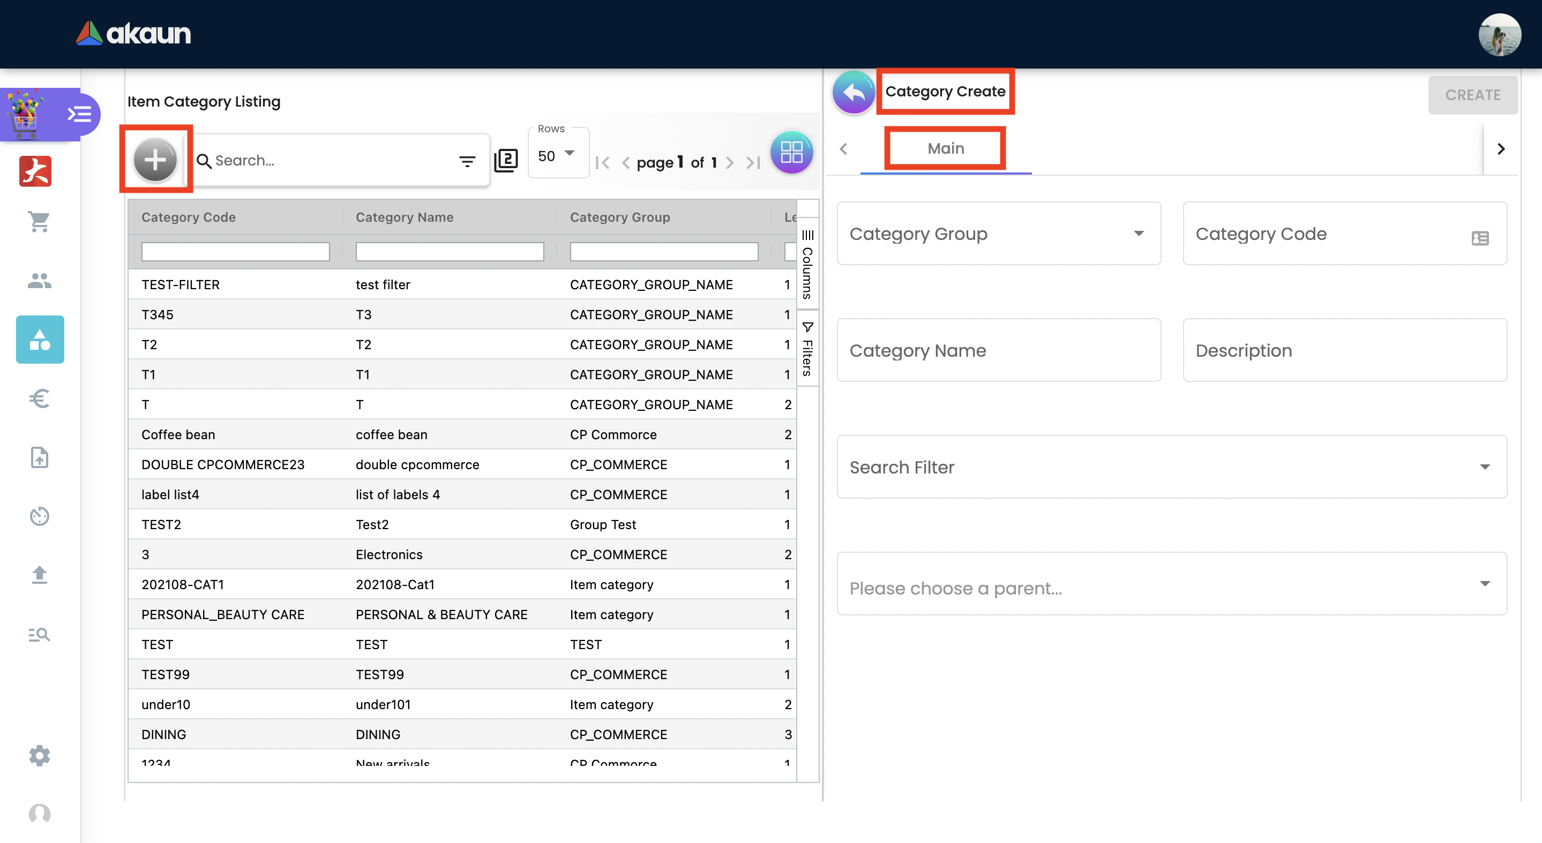Toggle the Columns side panel
Screen dimensions: 1542x843
807,264
